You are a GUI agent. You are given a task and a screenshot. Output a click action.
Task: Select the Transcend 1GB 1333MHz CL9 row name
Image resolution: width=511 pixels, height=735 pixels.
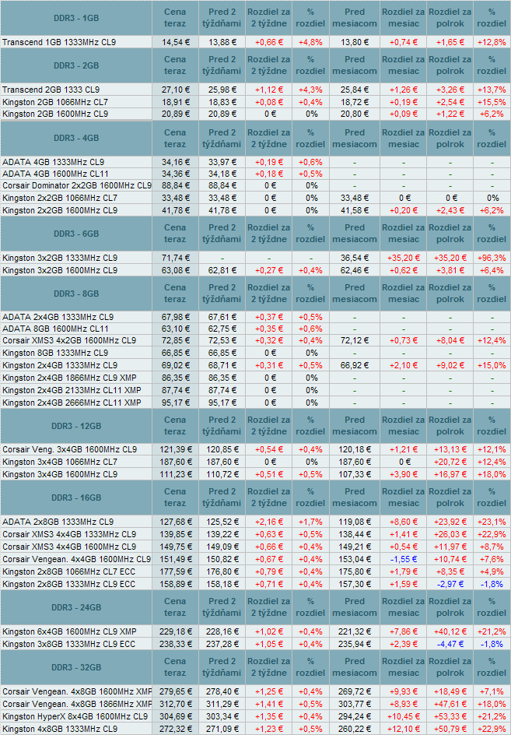tap(58, 42)
